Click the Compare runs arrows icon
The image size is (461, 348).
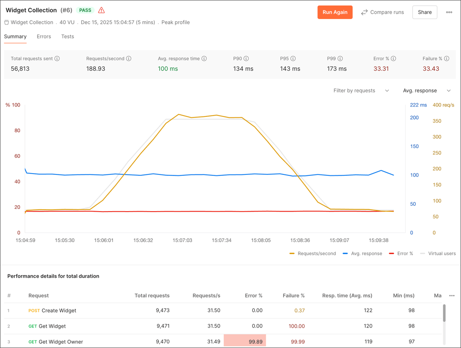[x=364, y=12]
